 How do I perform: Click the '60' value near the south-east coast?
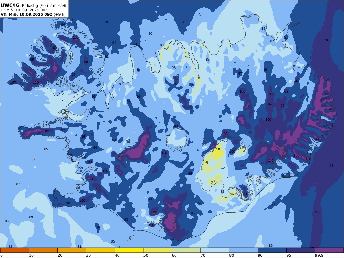click(x=234, y=194)
